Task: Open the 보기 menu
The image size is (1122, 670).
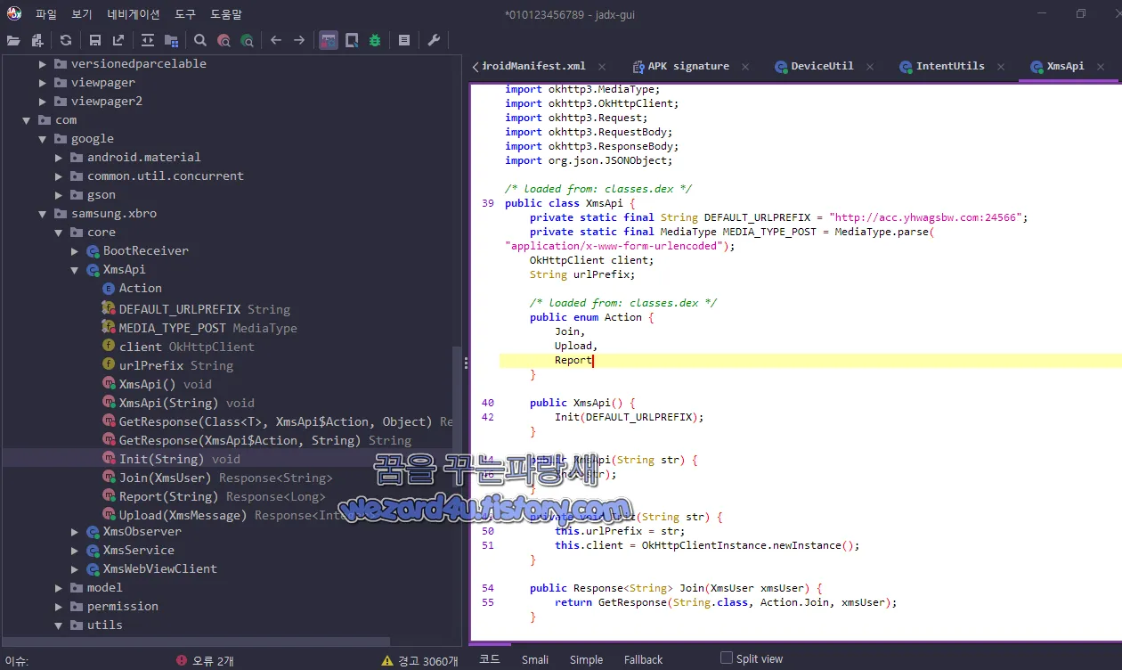Action: coord(82,14)
